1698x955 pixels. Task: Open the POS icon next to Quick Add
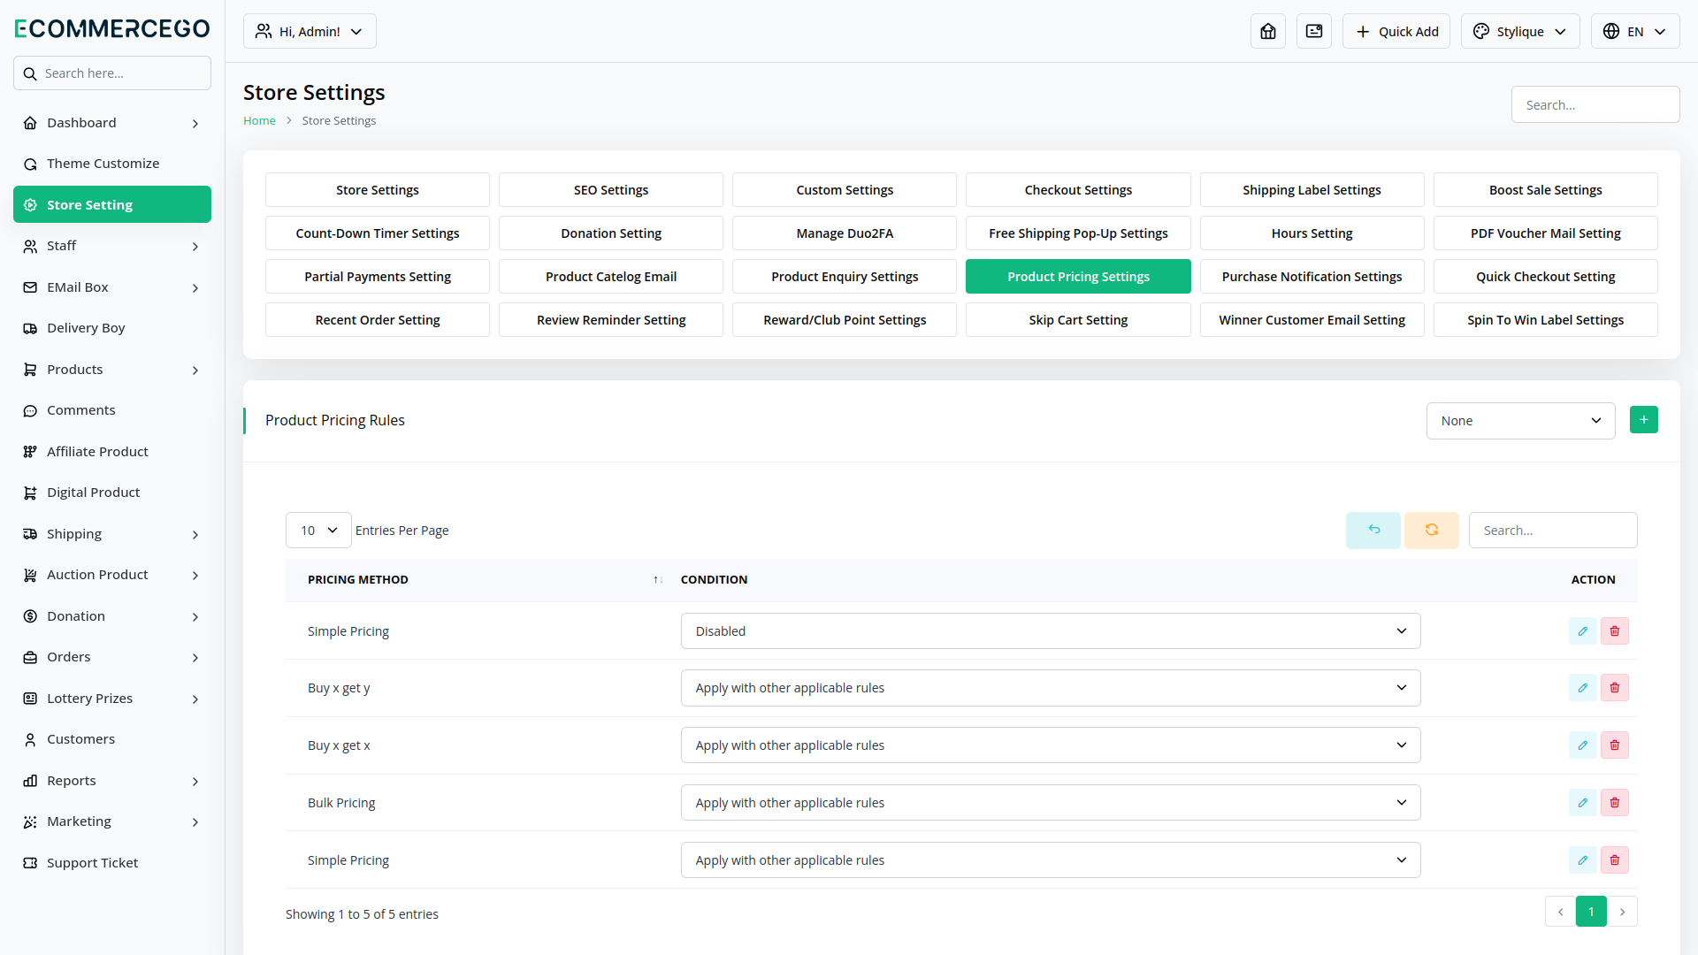click(1314, 31)
